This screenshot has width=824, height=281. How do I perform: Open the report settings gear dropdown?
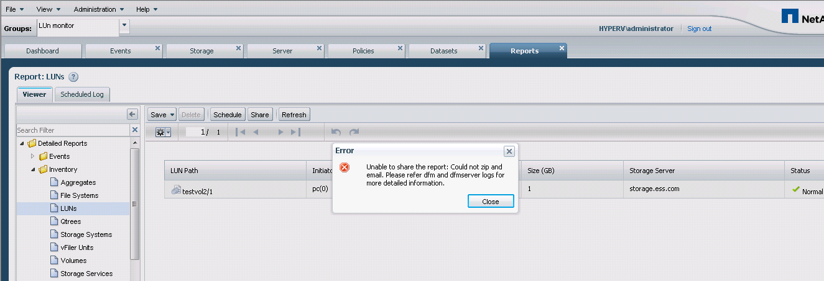tap(163, 132)
